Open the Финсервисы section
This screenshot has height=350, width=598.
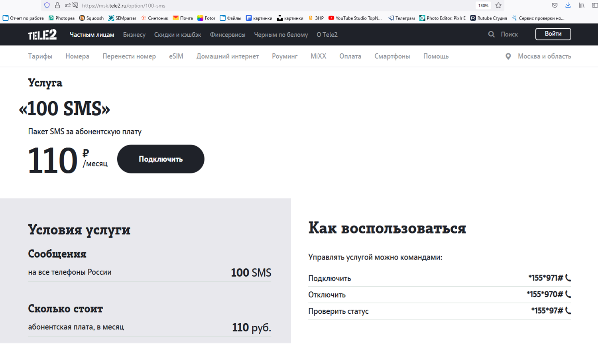click(x=228, y=35)
